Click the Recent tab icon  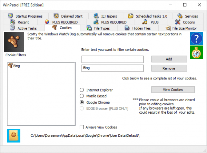(13, 22)
